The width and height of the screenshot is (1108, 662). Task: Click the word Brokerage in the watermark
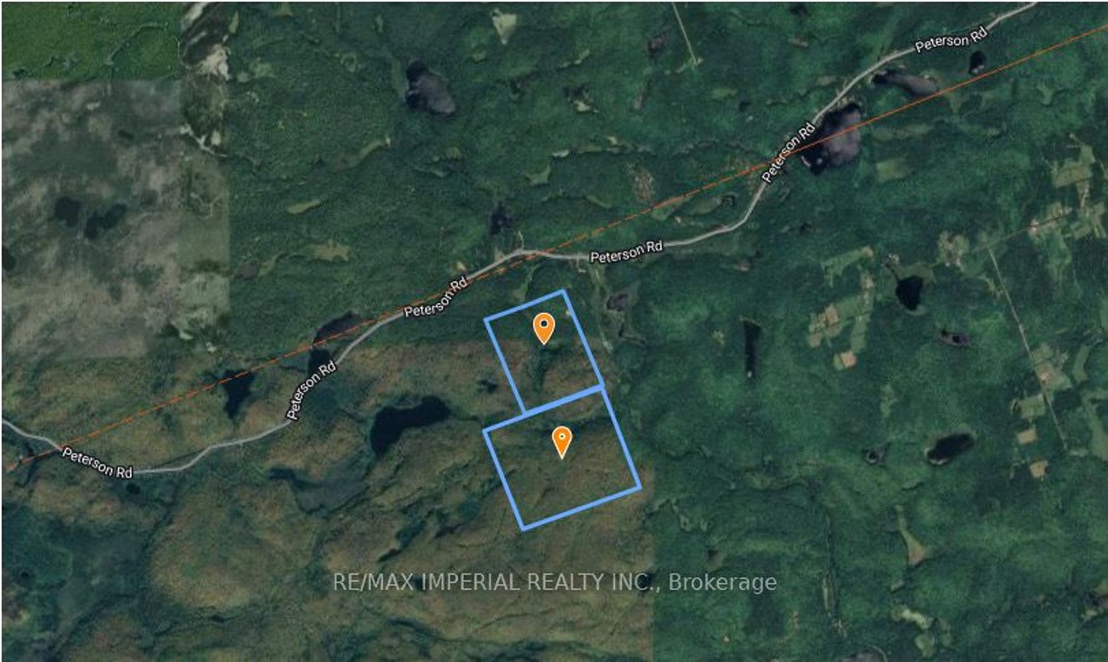click(x=722, y=582)
